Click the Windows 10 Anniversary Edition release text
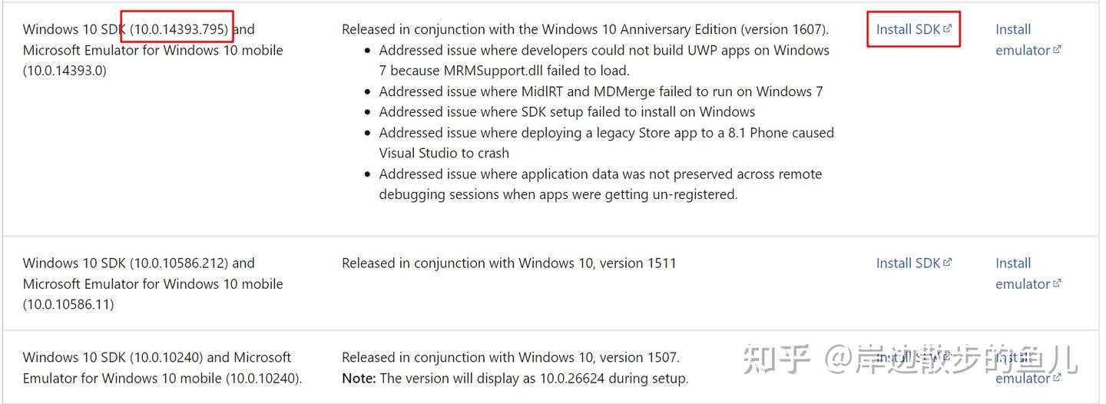 (584, 29)
